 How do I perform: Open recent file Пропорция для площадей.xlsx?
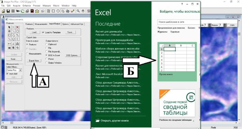(118, 41)
